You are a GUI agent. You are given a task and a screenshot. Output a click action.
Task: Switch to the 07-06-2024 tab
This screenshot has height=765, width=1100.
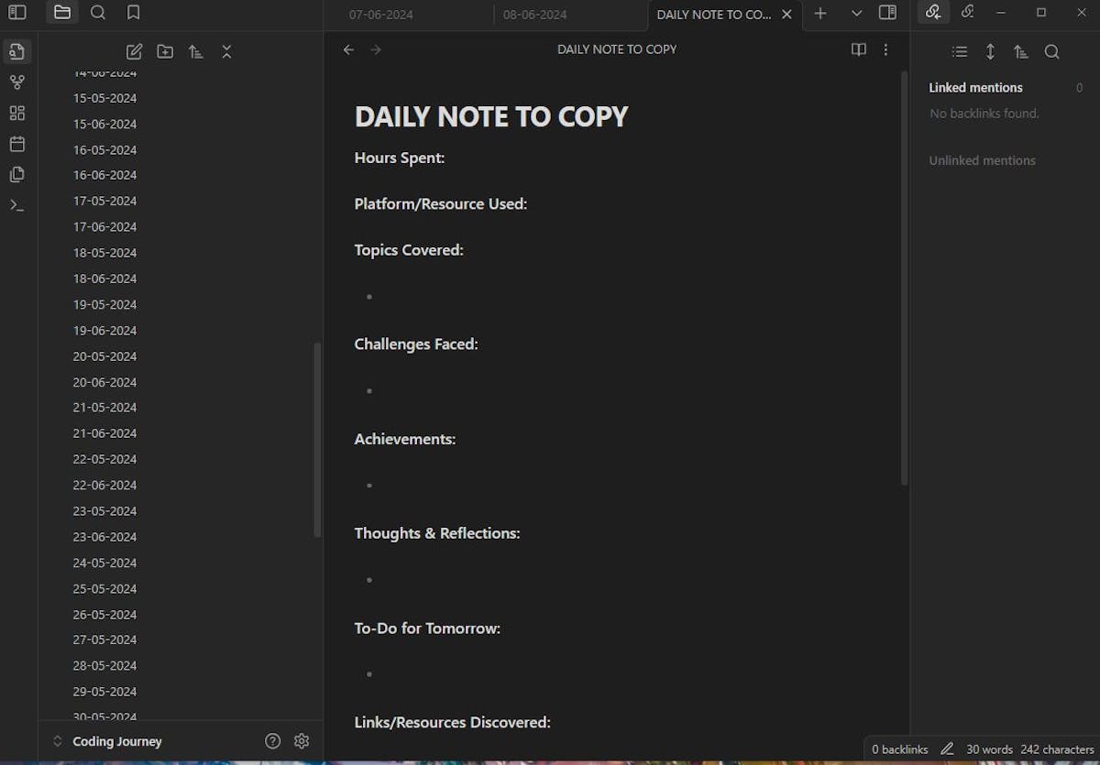click(x=381, y=15)
